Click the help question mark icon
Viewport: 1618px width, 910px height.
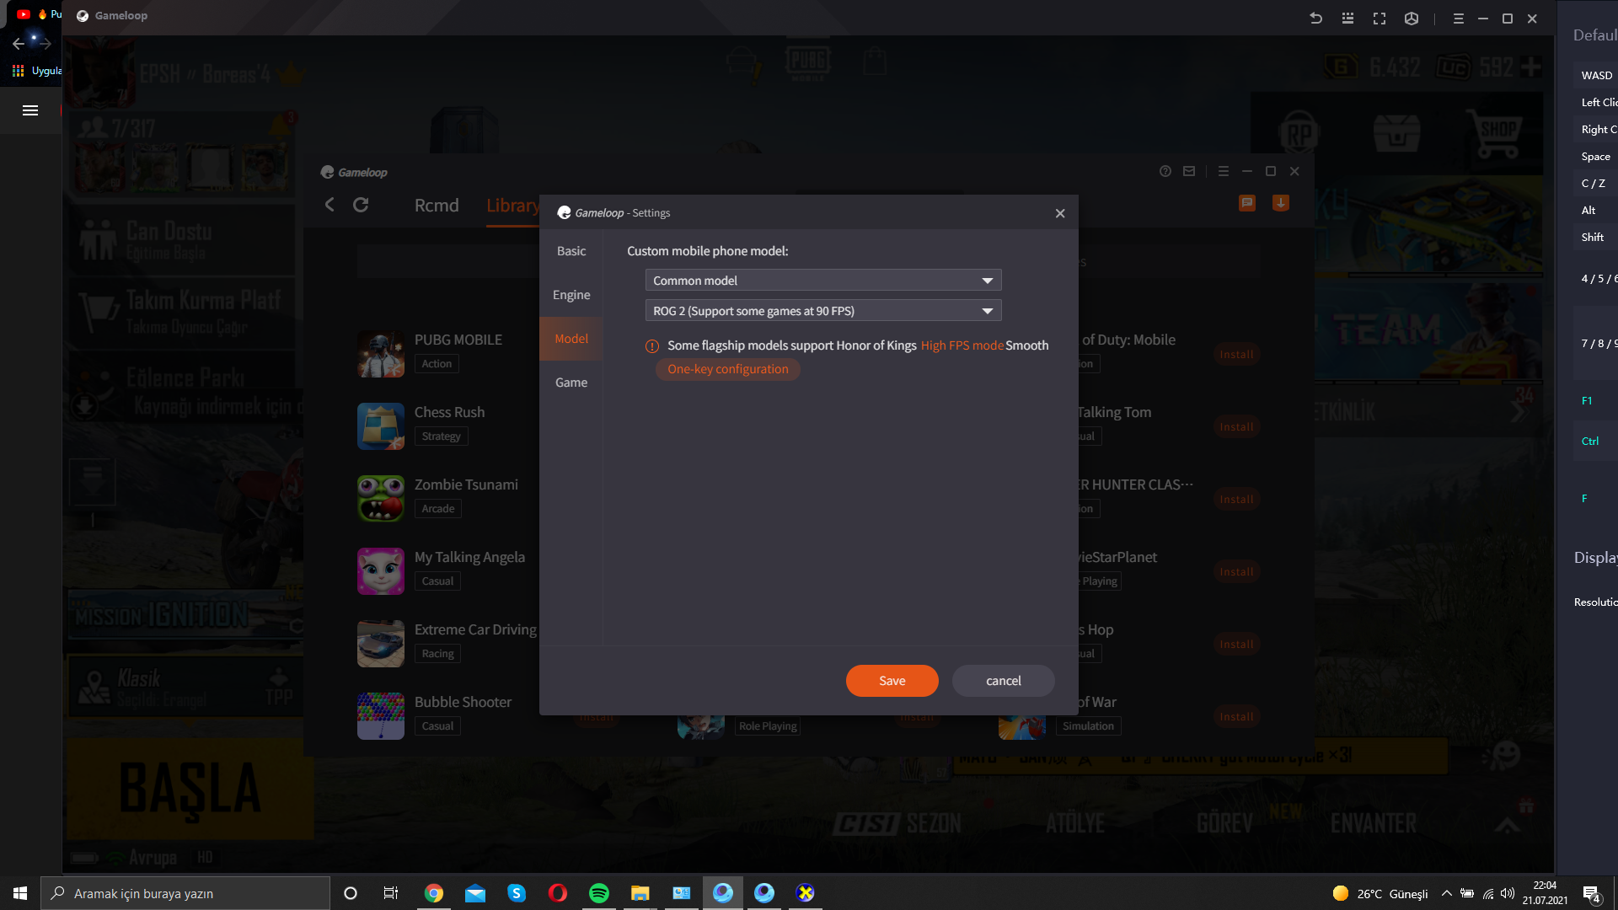point(1165,171)
